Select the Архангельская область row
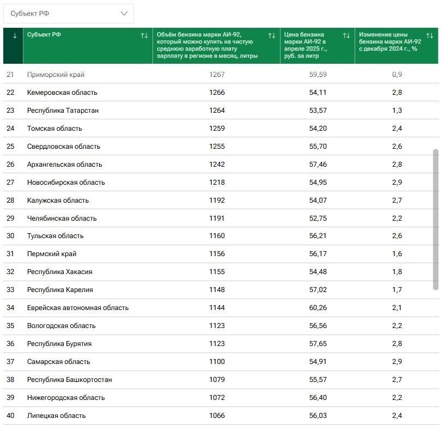 (x=221, y=164)
